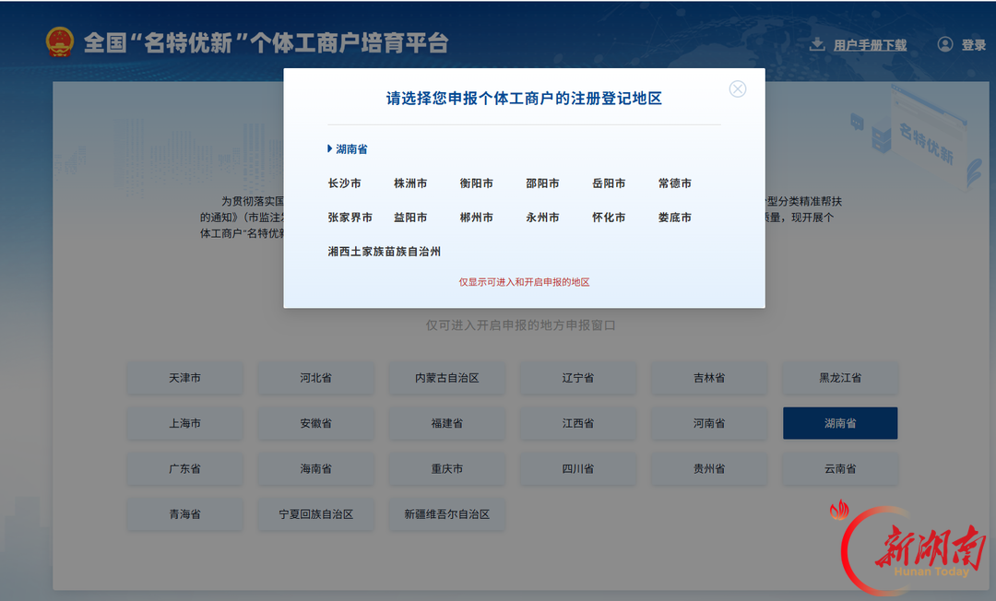Collapse the 湖南省 triangle expander
This screenshot has width=996, height=601.
(x=329, y=148)
